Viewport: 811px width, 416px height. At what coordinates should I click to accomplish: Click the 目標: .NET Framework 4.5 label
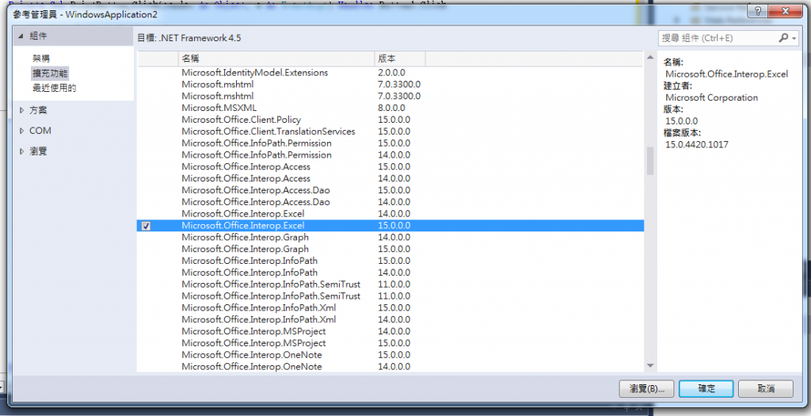189,38
